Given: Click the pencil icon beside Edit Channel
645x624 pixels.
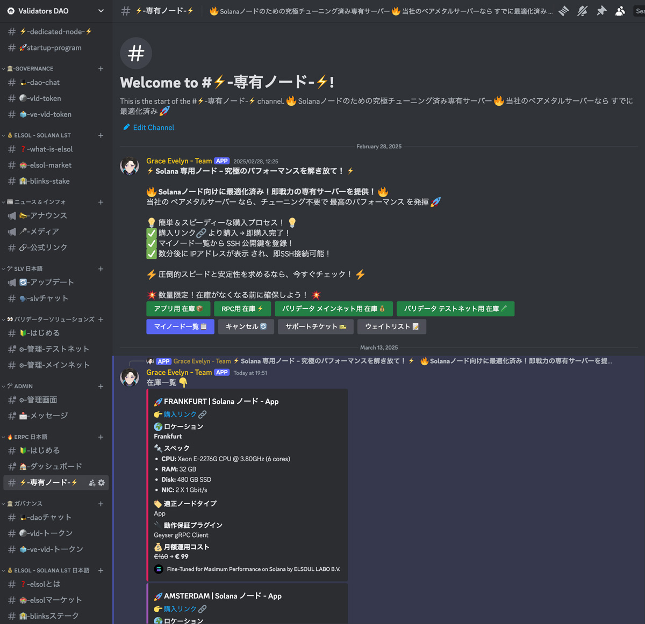Looking at the screenshot, I should (x=126, y=127).
